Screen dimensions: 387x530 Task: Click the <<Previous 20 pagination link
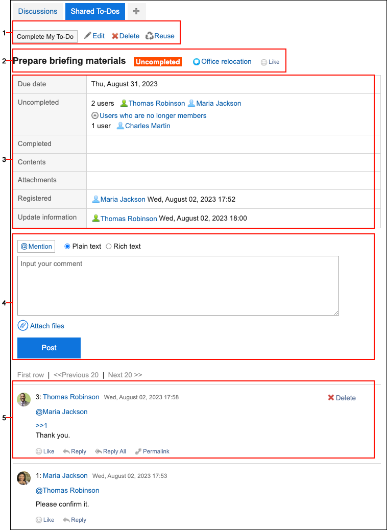pos(76,375)
